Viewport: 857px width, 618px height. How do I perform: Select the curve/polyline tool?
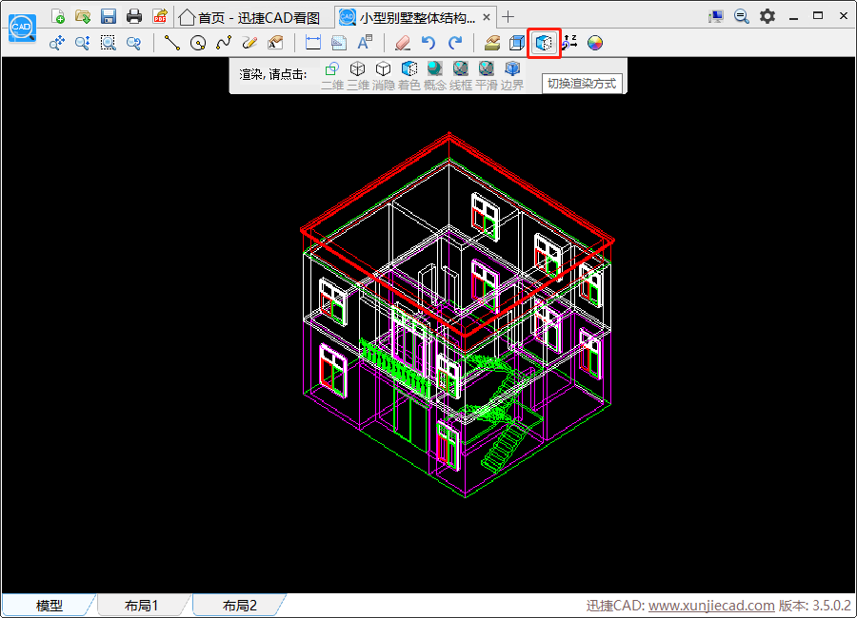pyautogui.click(x=224, y=43)
